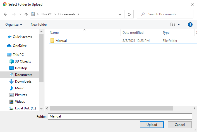The width and height of the screenshot is (197, 132).
Task: Open address bar history dropdown
Action: click(x=120, y=15)
